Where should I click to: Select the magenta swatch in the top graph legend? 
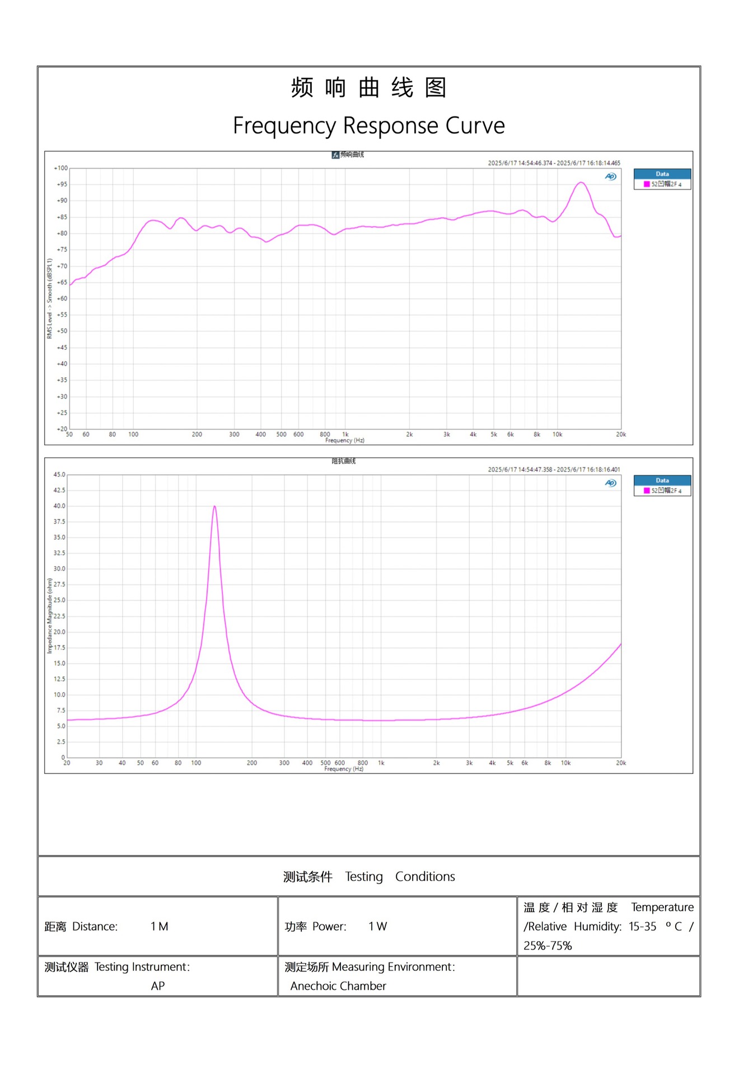647,184
